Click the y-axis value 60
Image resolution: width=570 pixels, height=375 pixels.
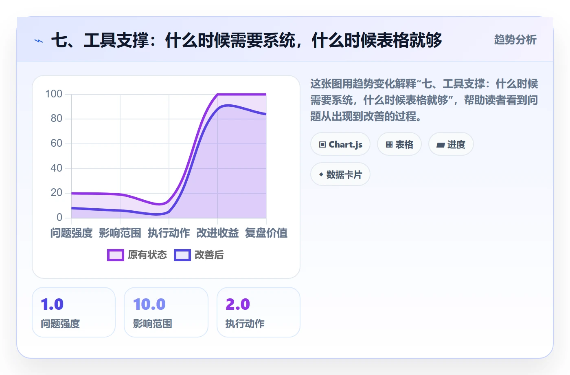click(57, 143)
